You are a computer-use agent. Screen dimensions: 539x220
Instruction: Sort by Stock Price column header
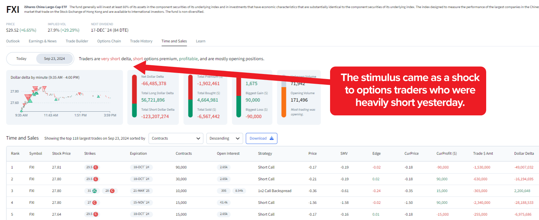point(61,153)
